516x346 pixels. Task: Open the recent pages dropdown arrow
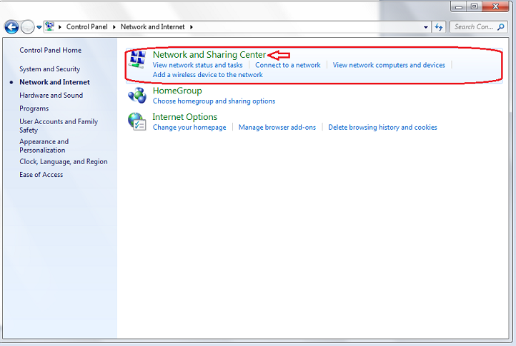pyautogui.click(x=39, y=27)
